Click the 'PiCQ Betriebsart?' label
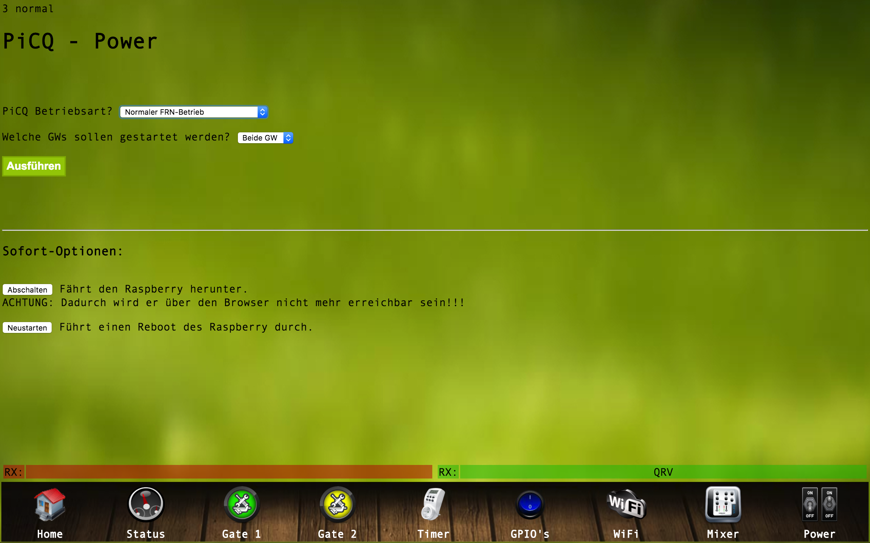 coord(57,111)
